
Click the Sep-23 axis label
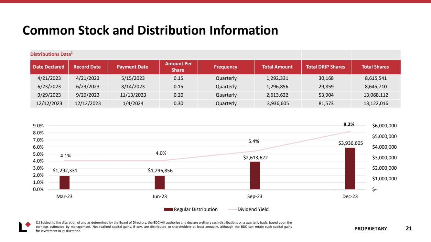255,197
